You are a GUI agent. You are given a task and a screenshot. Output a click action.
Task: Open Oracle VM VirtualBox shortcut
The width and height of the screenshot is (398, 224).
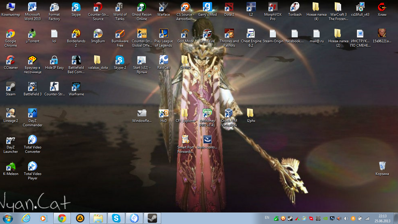pos(229,118)
